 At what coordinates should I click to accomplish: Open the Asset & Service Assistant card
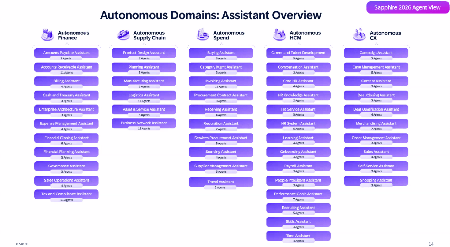coord(144,109)
